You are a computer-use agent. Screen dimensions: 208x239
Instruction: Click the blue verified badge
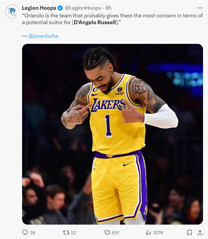coord(60,8)
